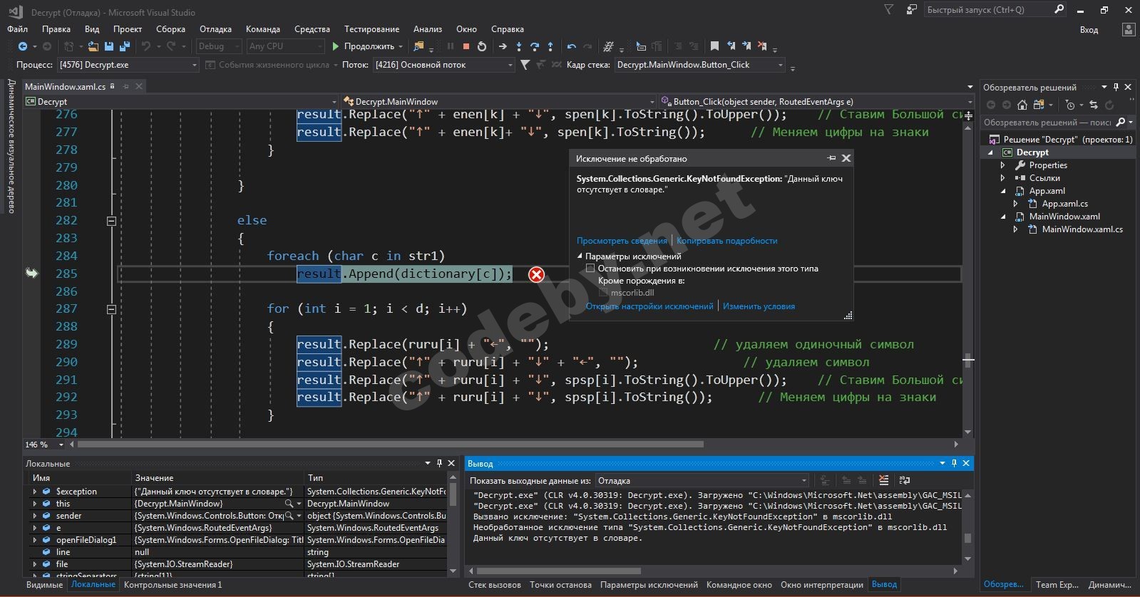Click the red Stop Debugging button
The height and width of the screenshot is (597, 1140).
click(466, 46)
